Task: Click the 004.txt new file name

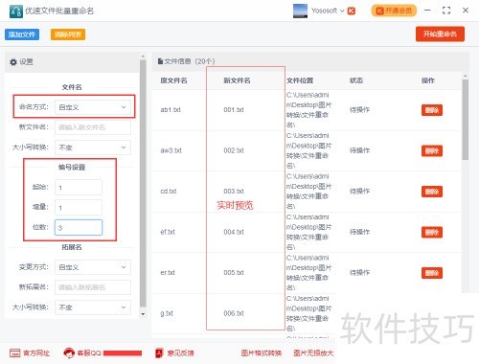Action: coord(234,232)
